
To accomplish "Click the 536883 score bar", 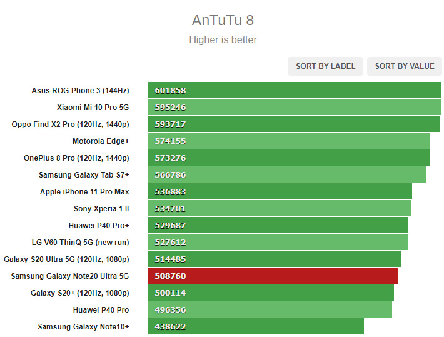I will coord(280,191).
